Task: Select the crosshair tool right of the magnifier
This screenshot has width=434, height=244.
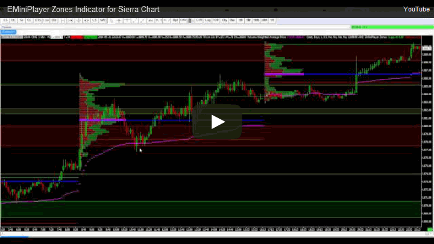Action: [x=119, y=20]
